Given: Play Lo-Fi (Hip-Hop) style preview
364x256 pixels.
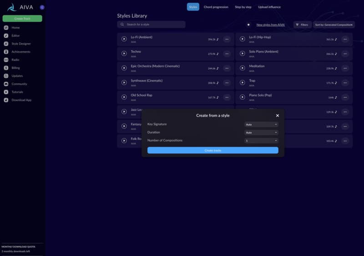Looking at the screenshot, I should 243,39.
